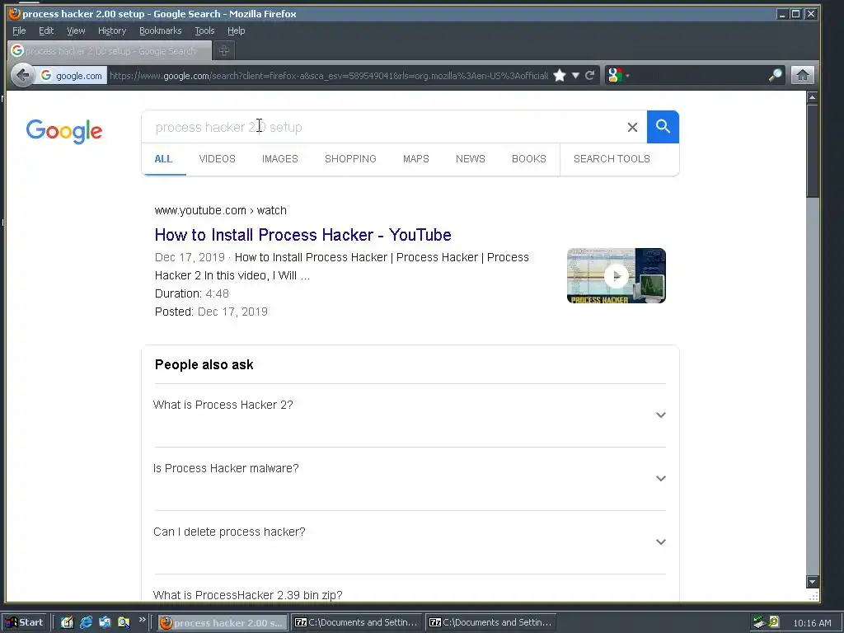Image resolution: width=844 pixels, height=633 pixels.
Task: Switch to the NEWS results tab
Action: [x=471, y=159]
